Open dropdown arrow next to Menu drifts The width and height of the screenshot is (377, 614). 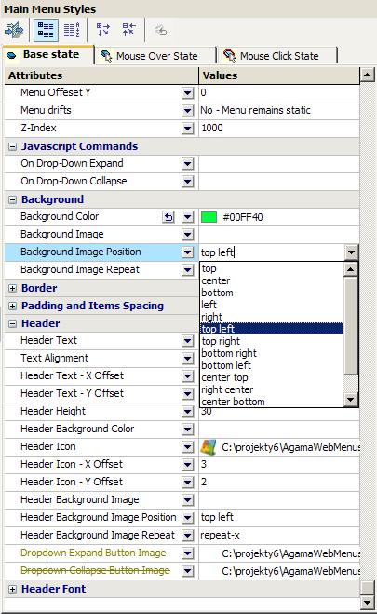coord(188,111)
